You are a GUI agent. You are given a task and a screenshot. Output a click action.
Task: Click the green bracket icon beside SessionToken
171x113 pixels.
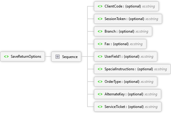tap(100, 19)
